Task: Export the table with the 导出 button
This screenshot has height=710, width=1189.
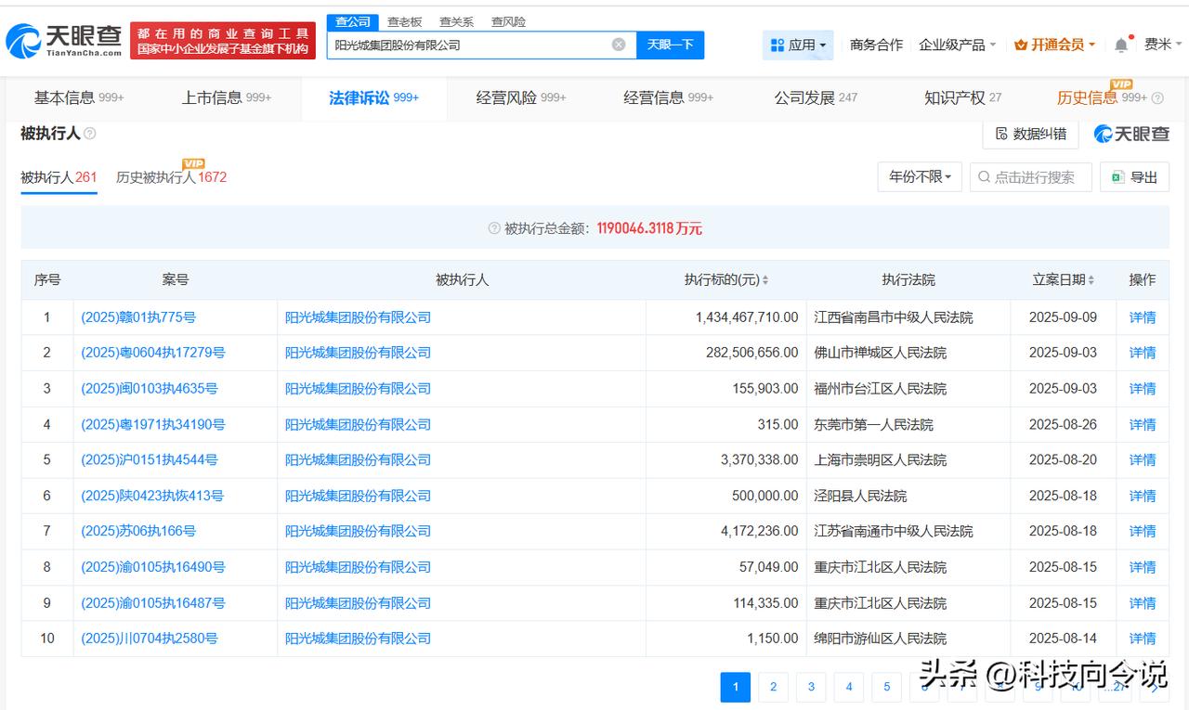Action: point(1134,176)
